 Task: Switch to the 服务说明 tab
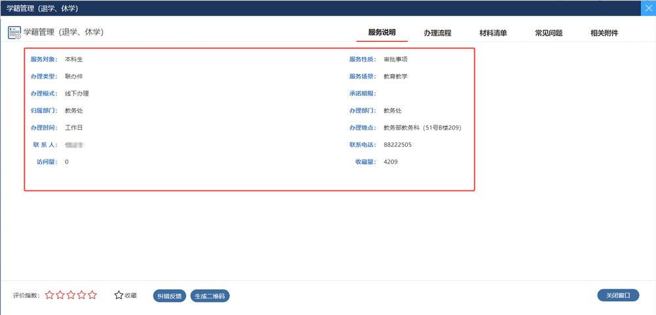382,32
